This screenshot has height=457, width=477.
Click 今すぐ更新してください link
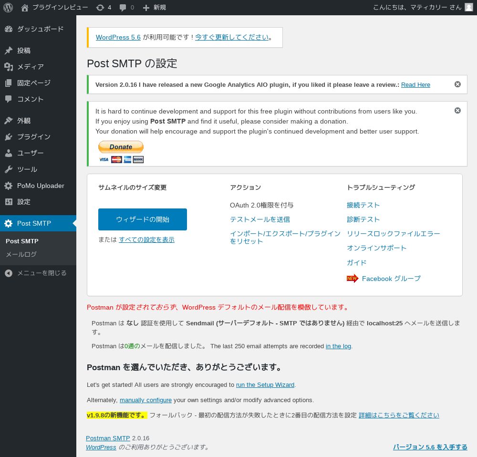tap(232, 37)
